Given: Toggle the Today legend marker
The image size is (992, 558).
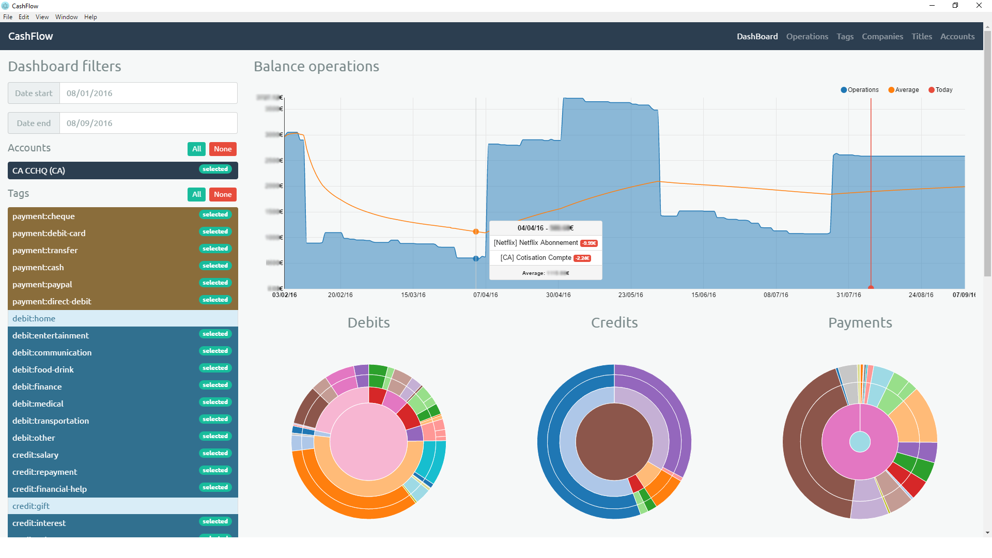Looking at the screenshot, I should [932, 90].
